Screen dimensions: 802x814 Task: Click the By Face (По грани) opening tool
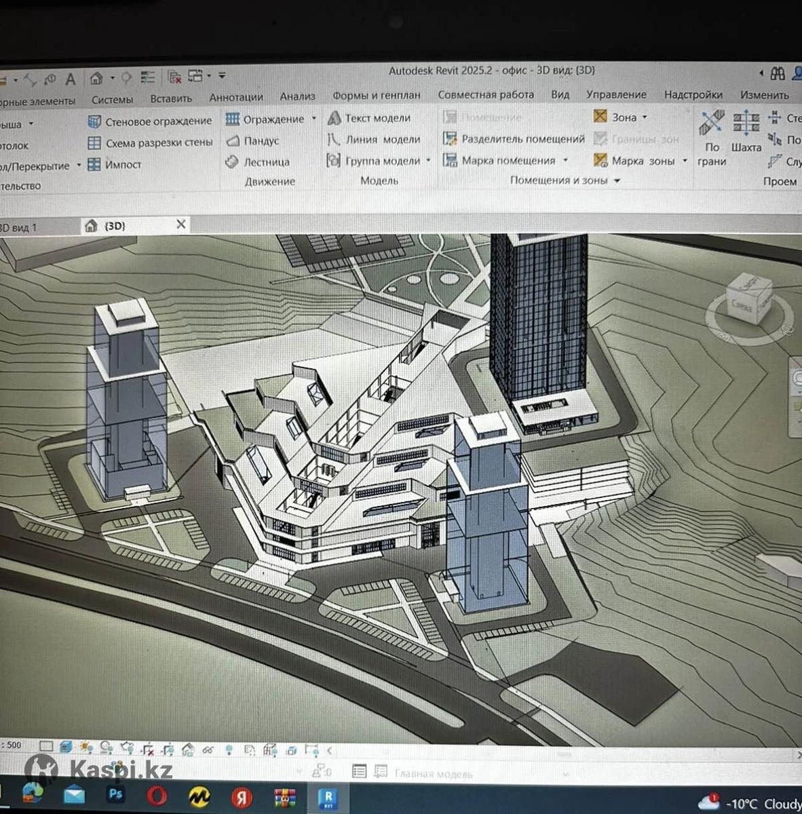pyautogui.click(x=711, y=132)
